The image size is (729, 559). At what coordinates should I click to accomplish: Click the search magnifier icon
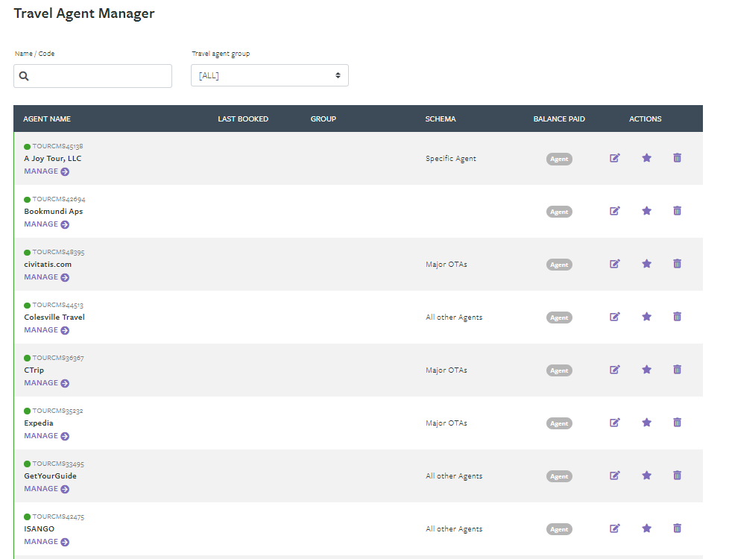[24, 76]
